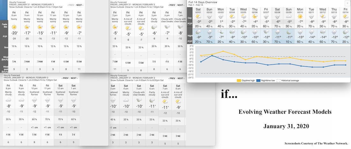Click the sun and clouds icon for Fri 3 pm
The height and width of the screenshot is (149, 351).
(x=128, y=28)
